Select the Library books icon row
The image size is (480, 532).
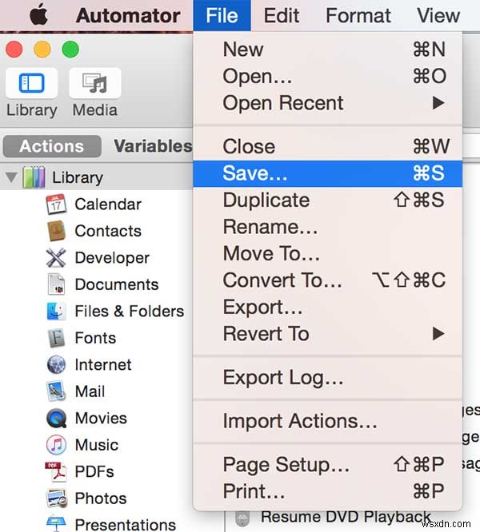(34, 177)
